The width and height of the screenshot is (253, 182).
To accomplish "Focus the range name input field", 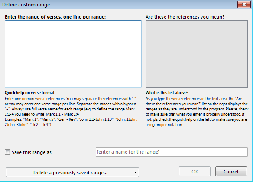I will tap(172, 152).
